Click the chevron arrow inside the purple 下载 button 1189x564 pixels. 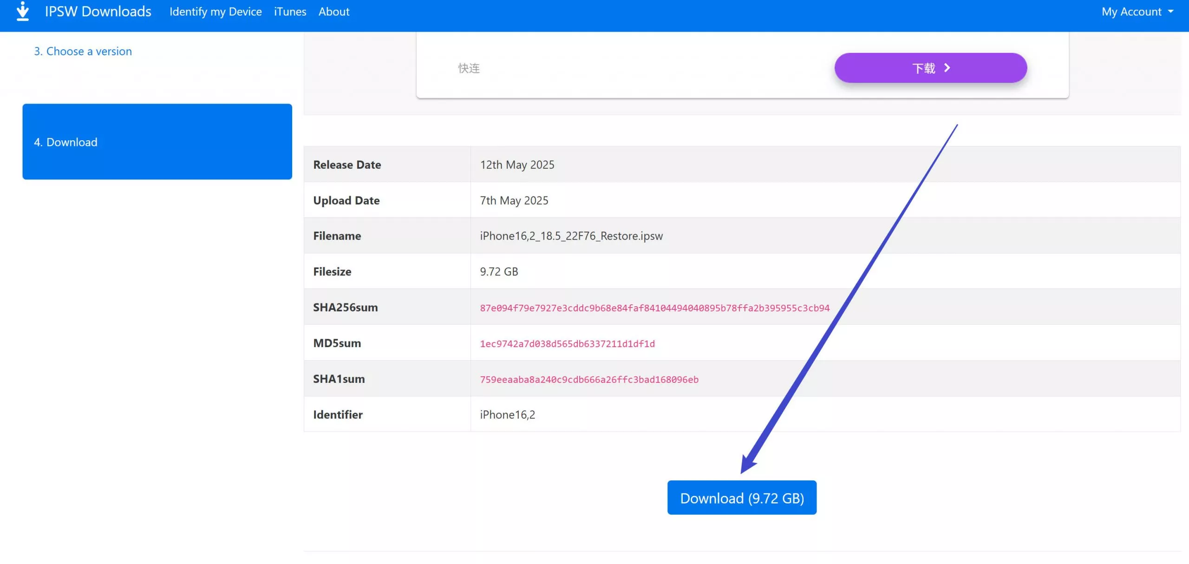click(947, 68)
